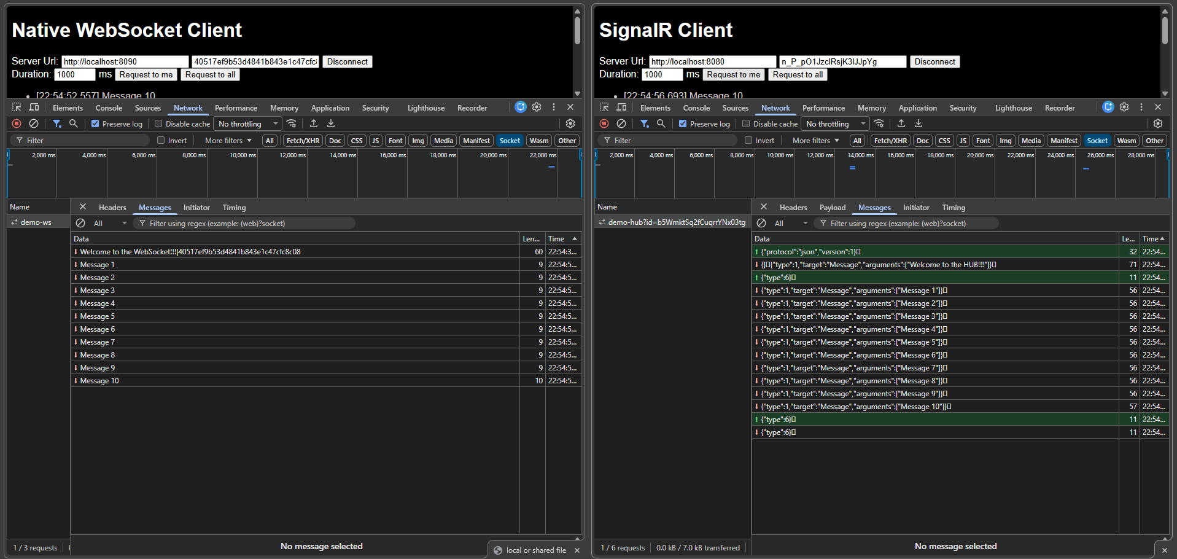Viewport: 1177px width, 559px height.
Task: Expand More filters dropdown in left DevTools
Action: coord(228,141)
